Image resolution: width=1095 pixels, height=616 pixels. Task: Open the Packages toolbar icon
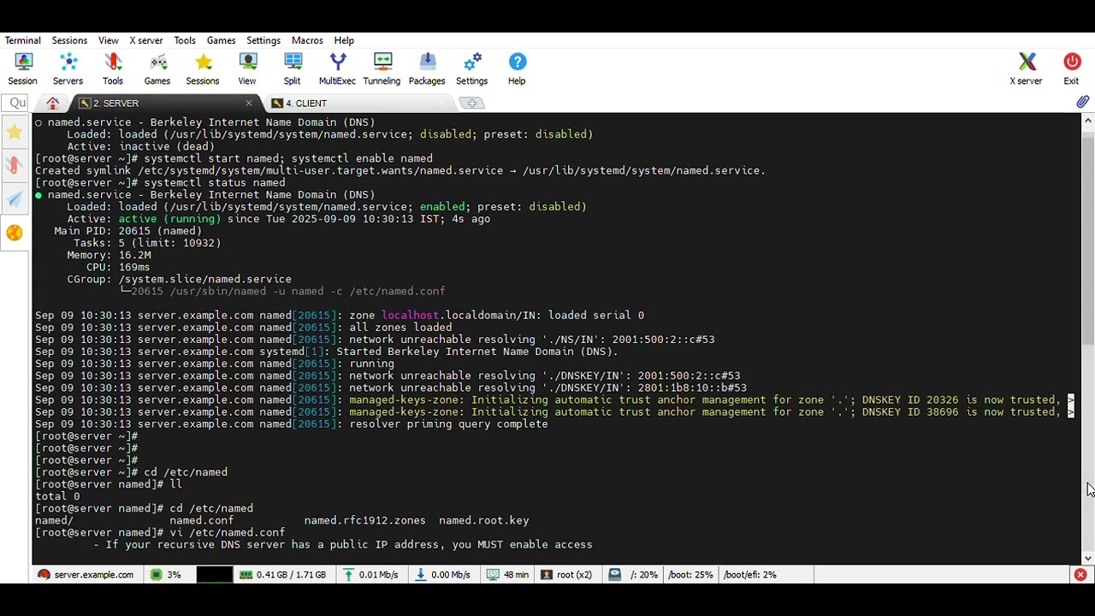427,68
